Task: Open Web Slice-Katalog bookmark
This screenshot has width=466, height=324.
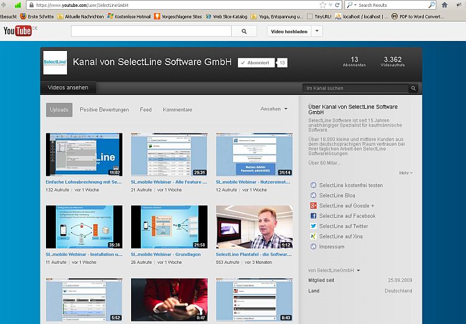Action: point(226,17)
